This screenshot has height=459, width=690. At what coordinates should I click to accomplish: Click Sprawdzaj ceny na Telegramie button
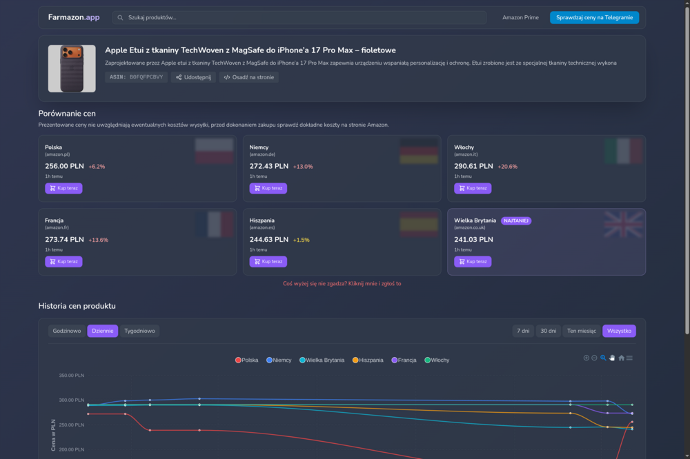click(594, 18)
